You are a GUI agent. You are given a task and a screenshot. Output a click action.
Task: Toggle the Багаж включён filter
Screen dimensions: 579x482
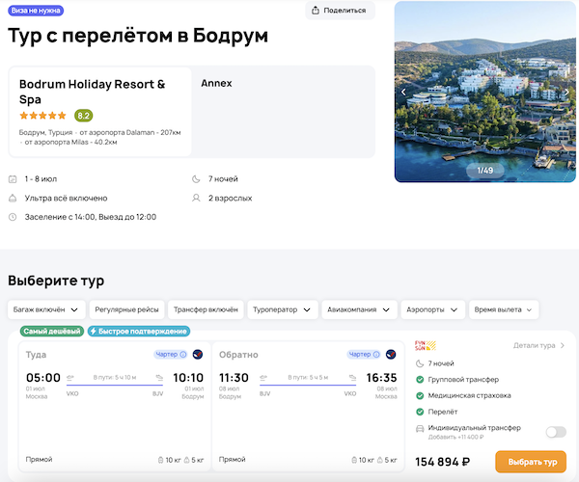click(x=44, y=310)
